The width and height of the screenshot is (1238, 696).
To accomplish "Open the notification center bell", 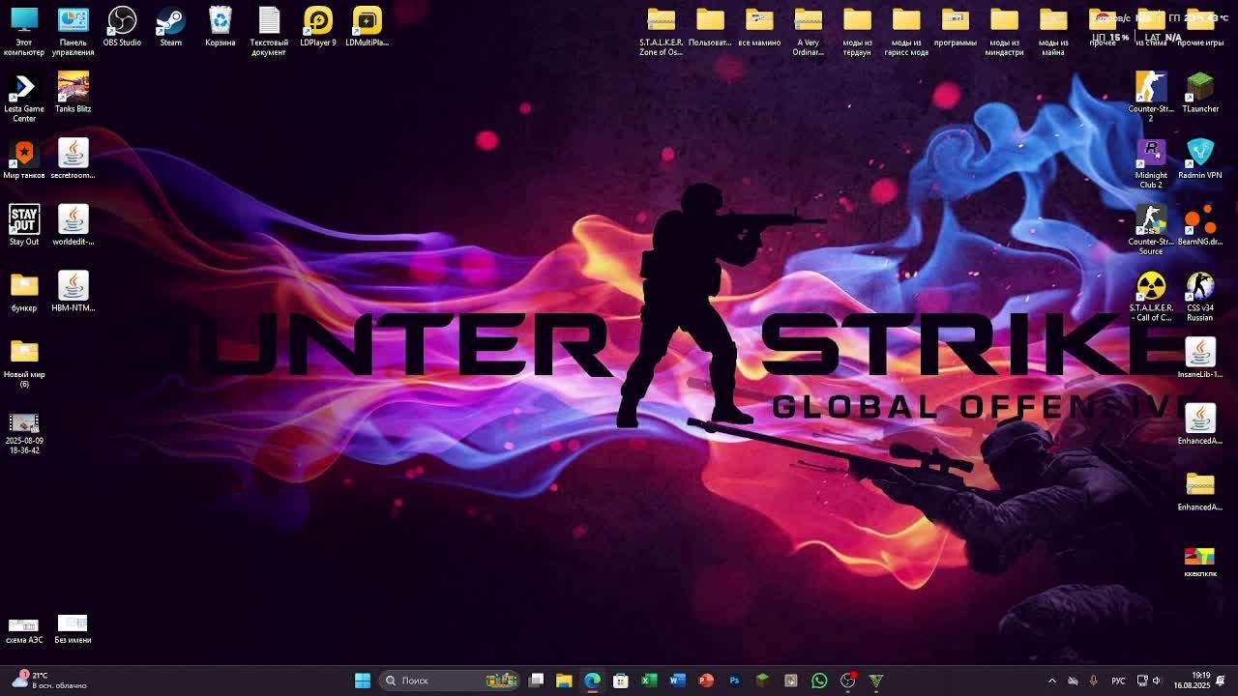I will 1223,681.
